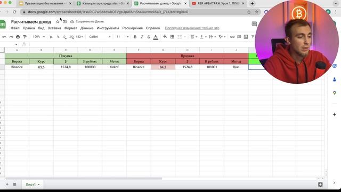Image resolution: width=341 pixels, height=192 pixels.
Task: Star the document Расчитываем доход
Action: pos(58,21)
